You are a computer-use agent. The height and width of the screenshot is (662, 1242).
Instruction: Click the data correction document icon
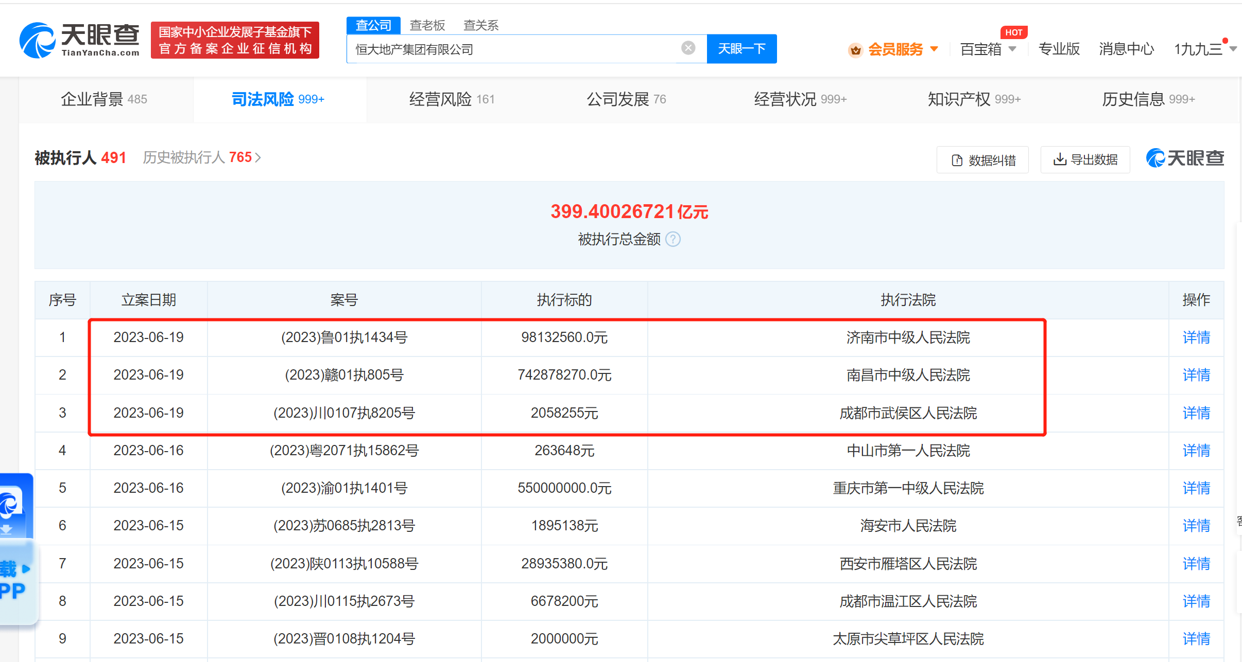(x=957, y=160)
